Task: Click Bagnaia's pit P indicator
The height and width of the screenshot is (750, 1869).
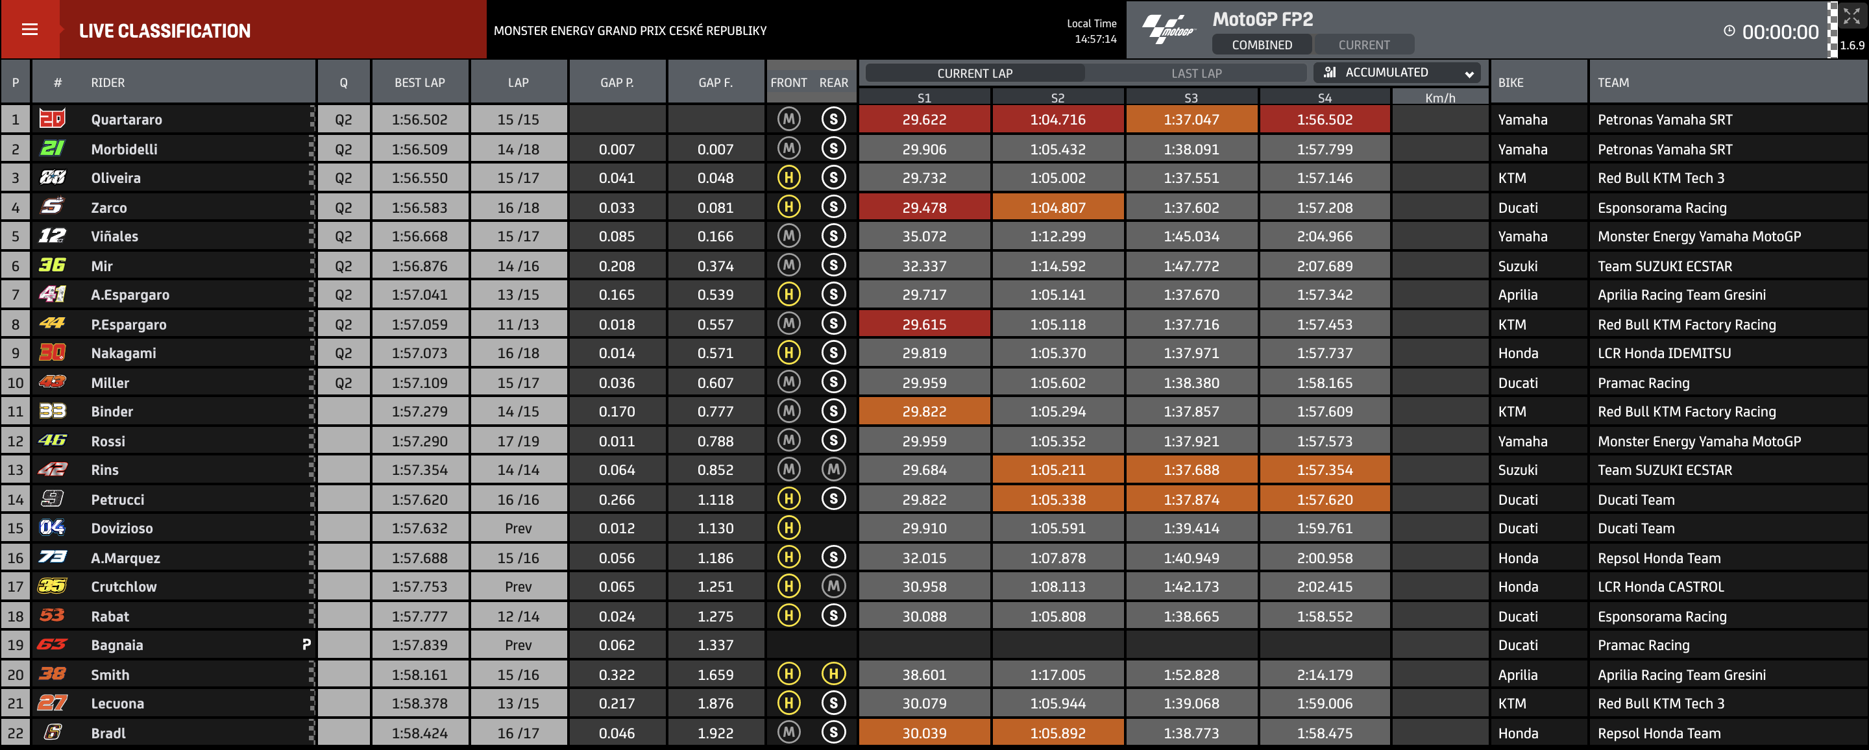Action: pos(306,644)
